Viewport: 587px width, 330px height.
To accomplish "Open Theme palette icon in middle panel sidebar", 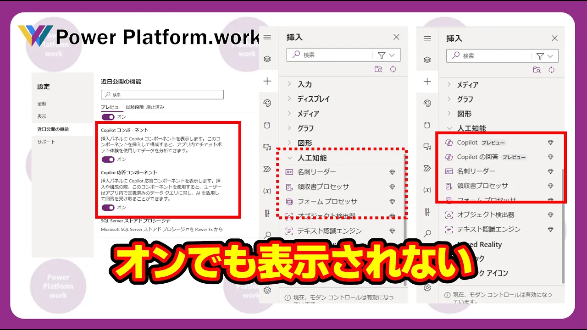I will click(267, 103).
